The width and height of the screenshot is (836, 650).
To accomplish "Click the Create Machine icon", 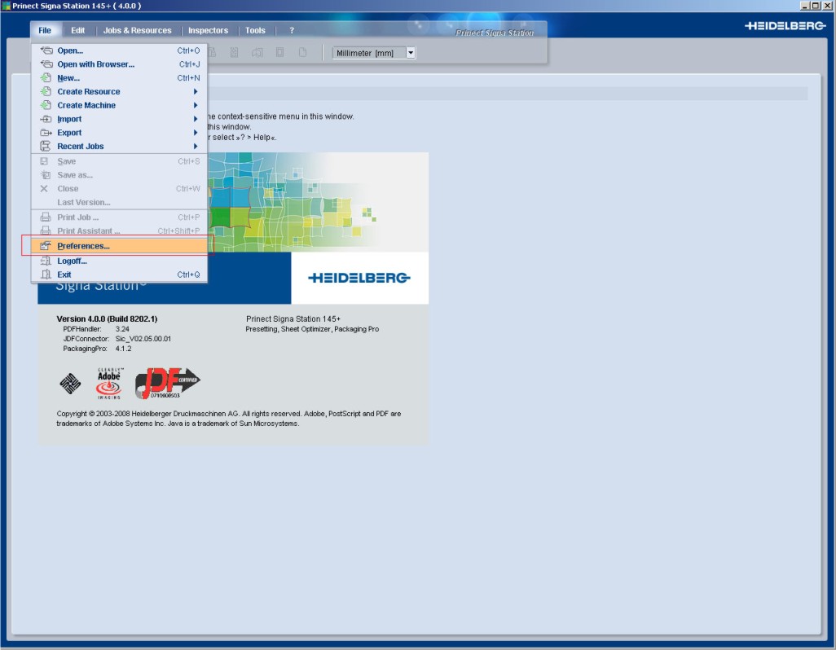I will click(46, 106).
